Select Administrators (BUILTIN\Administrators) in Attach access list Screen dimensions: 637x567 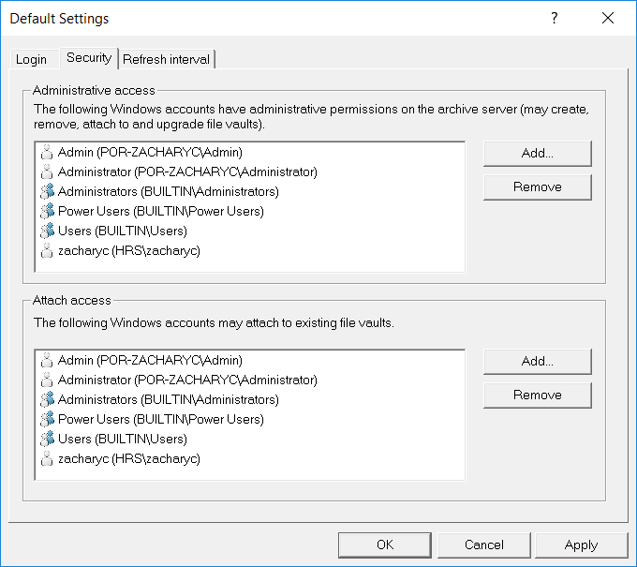(169, 399)
